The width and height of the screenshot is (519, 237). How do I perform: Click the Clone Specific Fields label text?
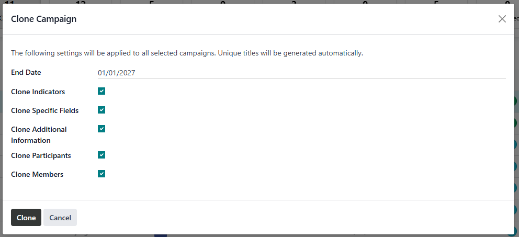[45, 110]
